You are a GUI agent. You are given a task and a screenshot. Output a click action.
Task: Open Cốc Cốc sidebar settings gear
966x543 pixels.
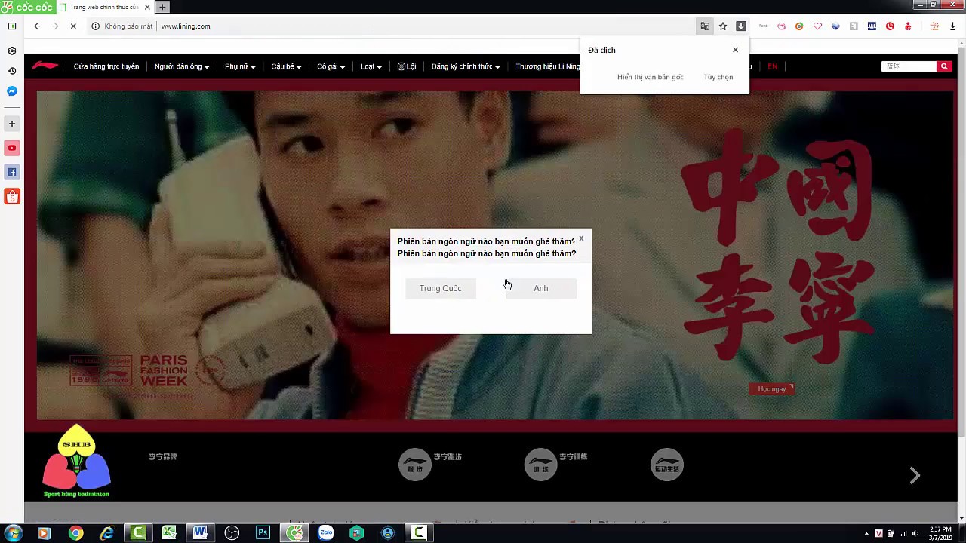(x=12, y=51)
